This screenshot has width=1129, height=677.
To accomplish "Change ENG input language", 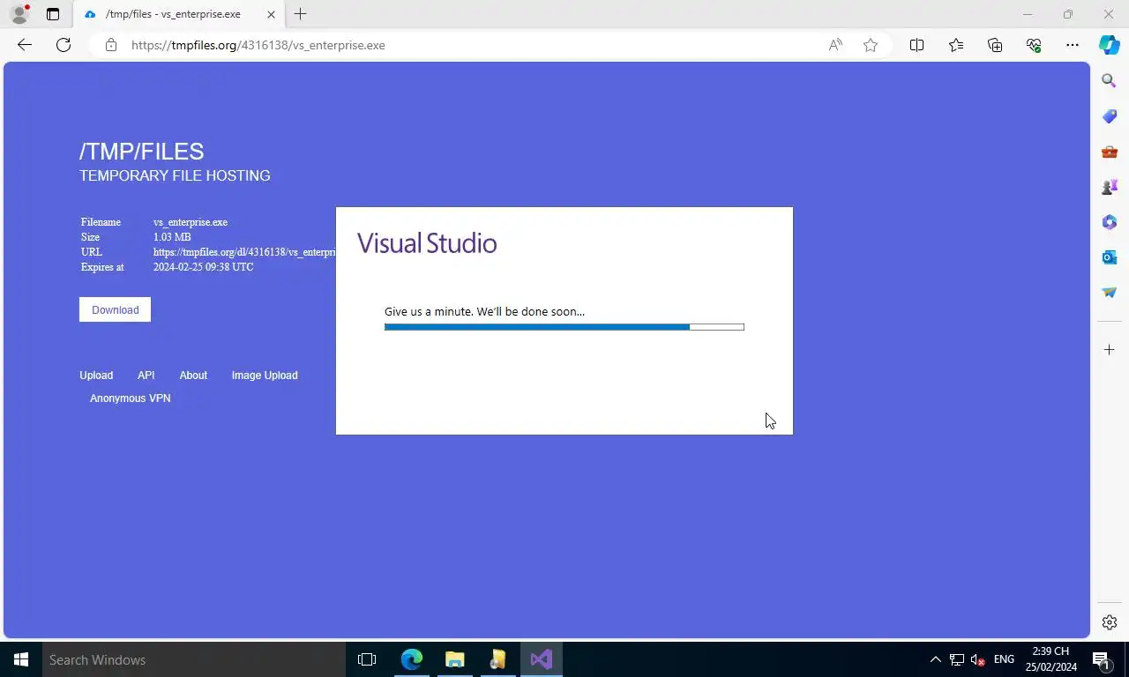I will [1004, 659].
